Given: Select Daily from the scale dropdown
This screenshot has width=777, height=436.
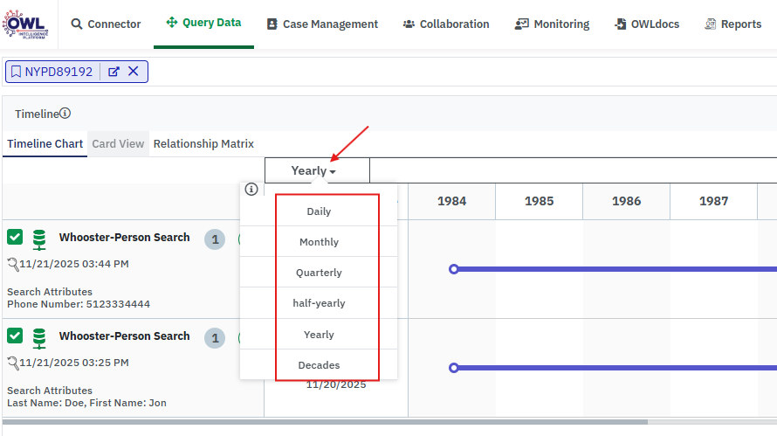Looking at the screenshot, I should (x=319, y=211).
